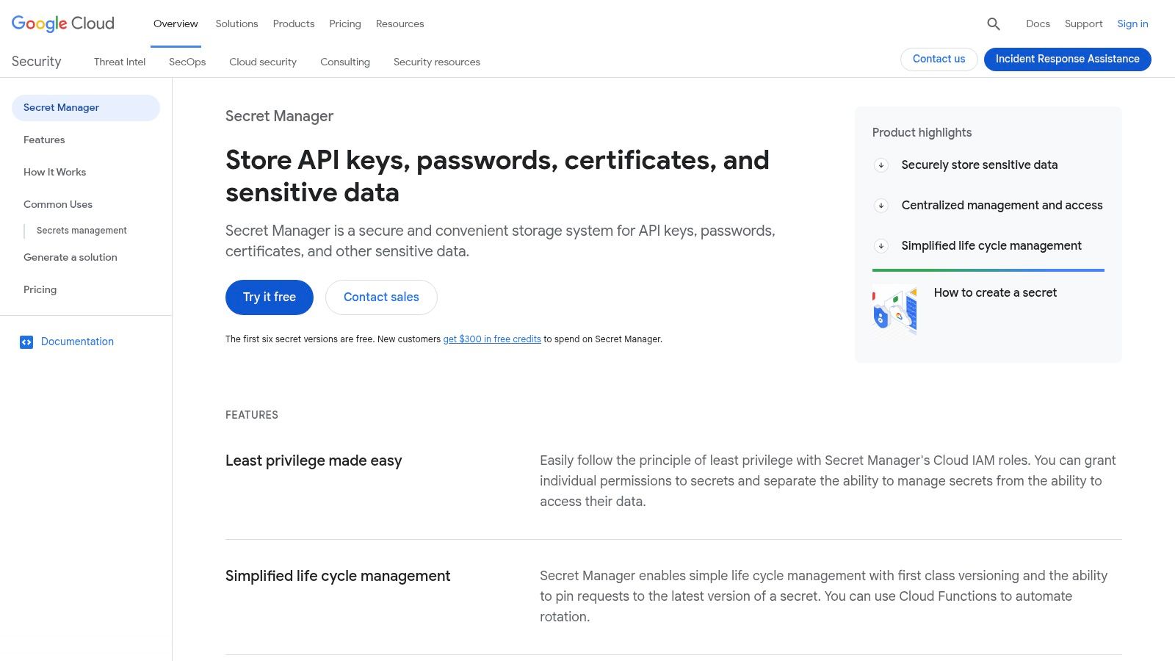Screen dimensions: 1175x661
Task: Select 'Generate a solution' in the sidebar
Action: click(x=70, y=257)
